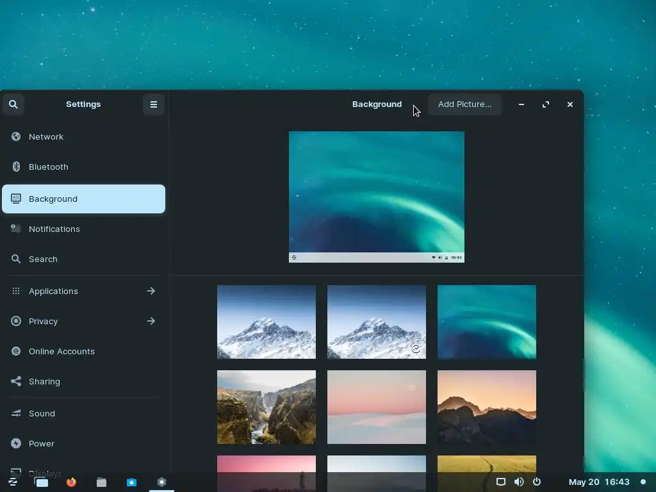Close the Settings window
The width and height of the screenshot is (656, 492).
pos(570,104)
